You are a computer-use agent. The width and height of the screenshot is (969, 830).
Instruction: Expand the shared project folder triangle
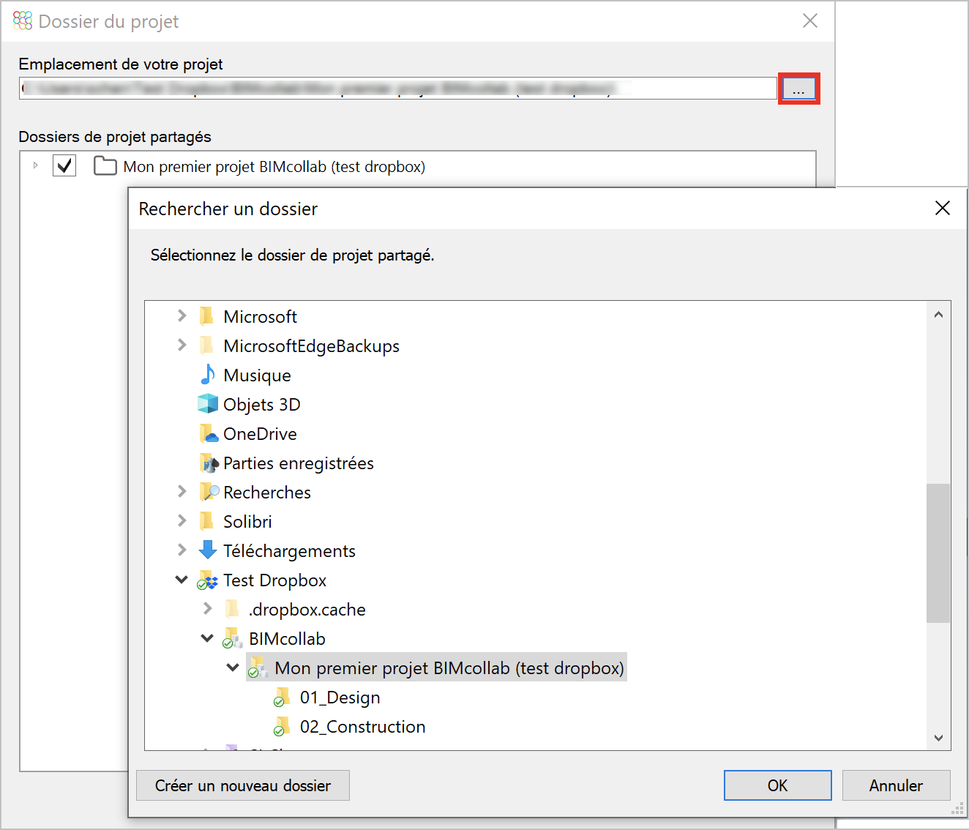click(35, 165)
